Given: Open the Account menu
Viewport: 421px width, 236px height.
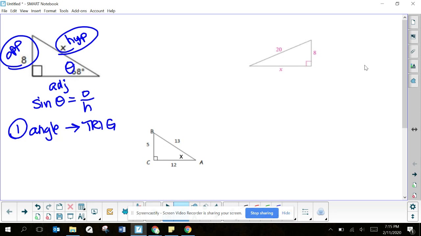Looking at the screenshot, I should (97, 11).
